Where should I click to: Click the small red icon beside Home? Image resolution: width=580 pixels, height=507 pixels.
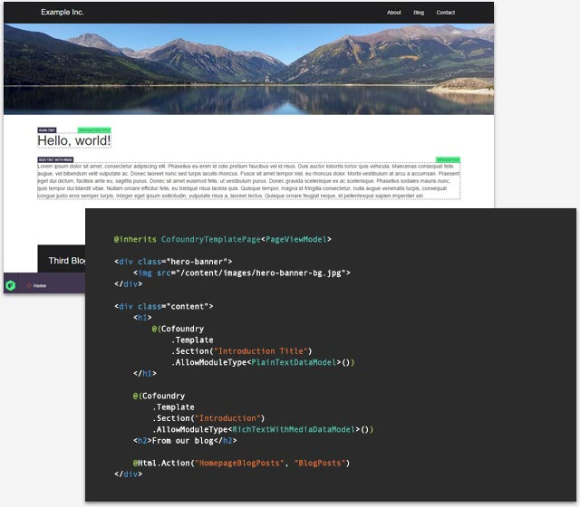(28, 286)
